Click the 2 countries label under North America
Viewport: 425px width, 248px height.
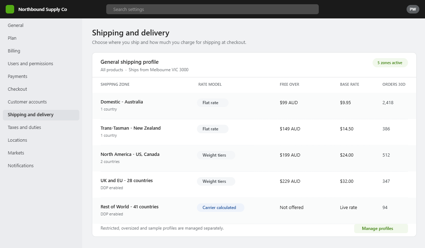pos(110,162)
